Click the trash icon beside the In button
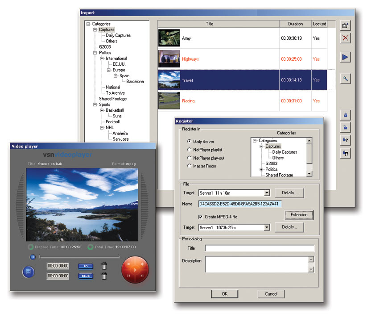 tap(104, 266)
